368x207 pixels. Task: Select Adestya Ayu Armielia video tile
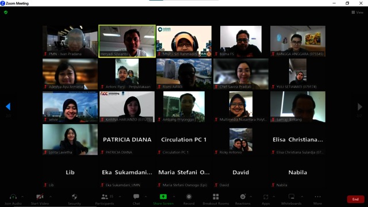70,74
